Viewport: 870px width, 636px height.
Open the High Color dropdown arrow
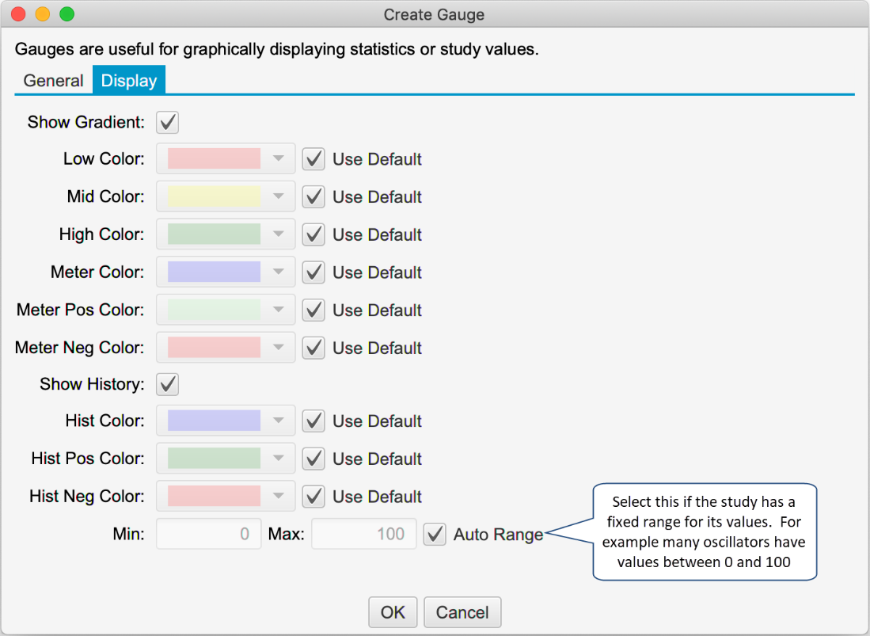278,234
